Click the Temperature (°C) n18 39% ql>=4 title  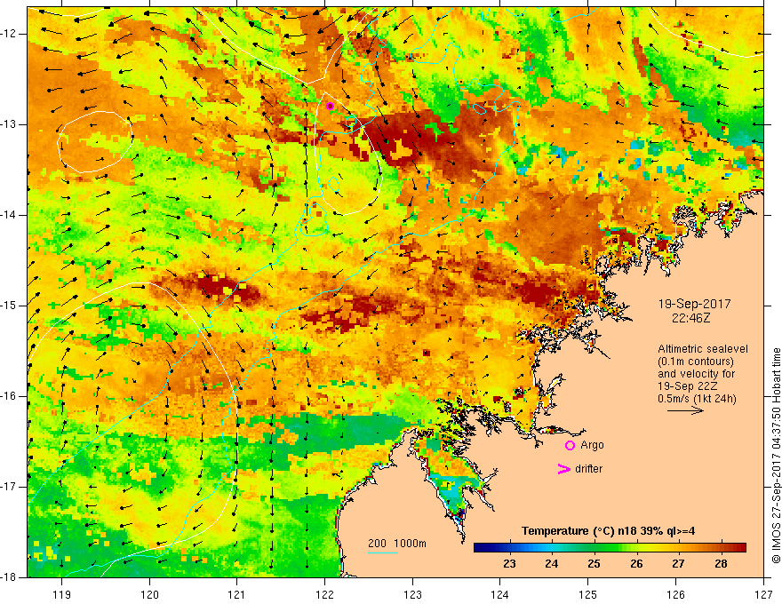[x=608, y=531]
